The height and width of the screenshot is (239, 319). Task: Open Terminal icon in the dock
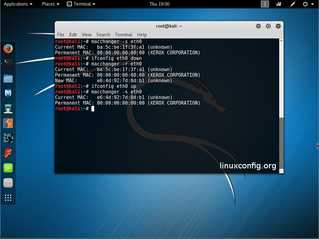click(x=8, y=64)
